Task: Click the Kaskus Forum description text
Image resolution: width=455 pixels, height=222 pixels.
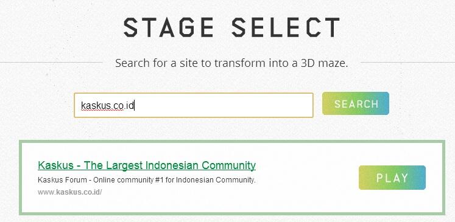Action: pyautogui.click(x=147, y=180)
